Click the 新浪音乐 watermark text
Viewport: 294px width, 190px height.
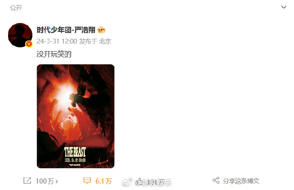pos(156,183)
